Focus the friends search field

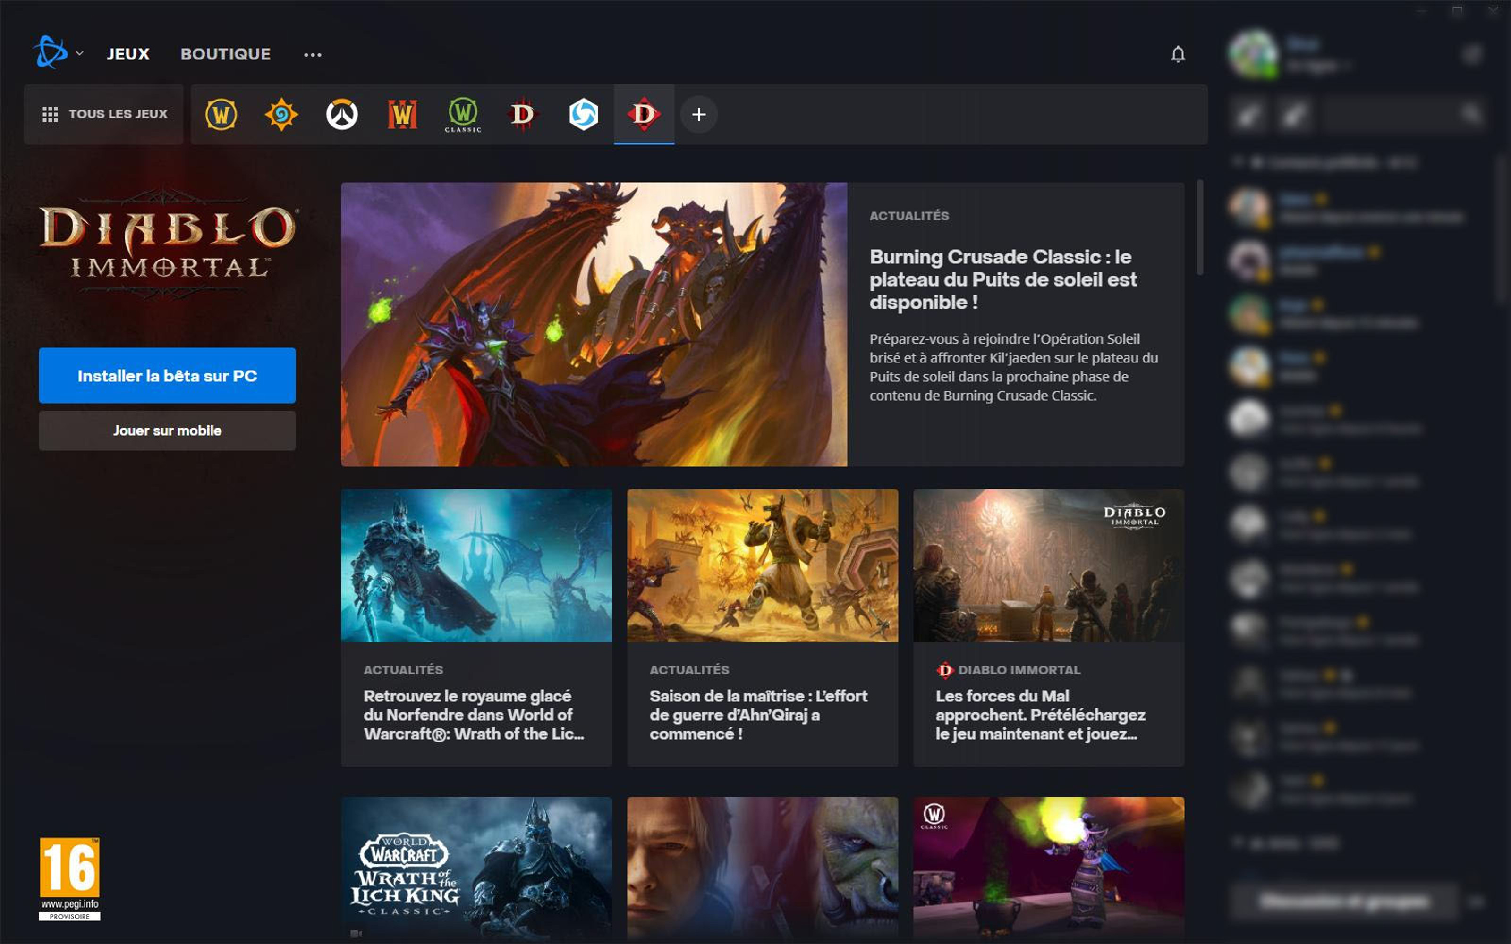tap(1402, 115)
